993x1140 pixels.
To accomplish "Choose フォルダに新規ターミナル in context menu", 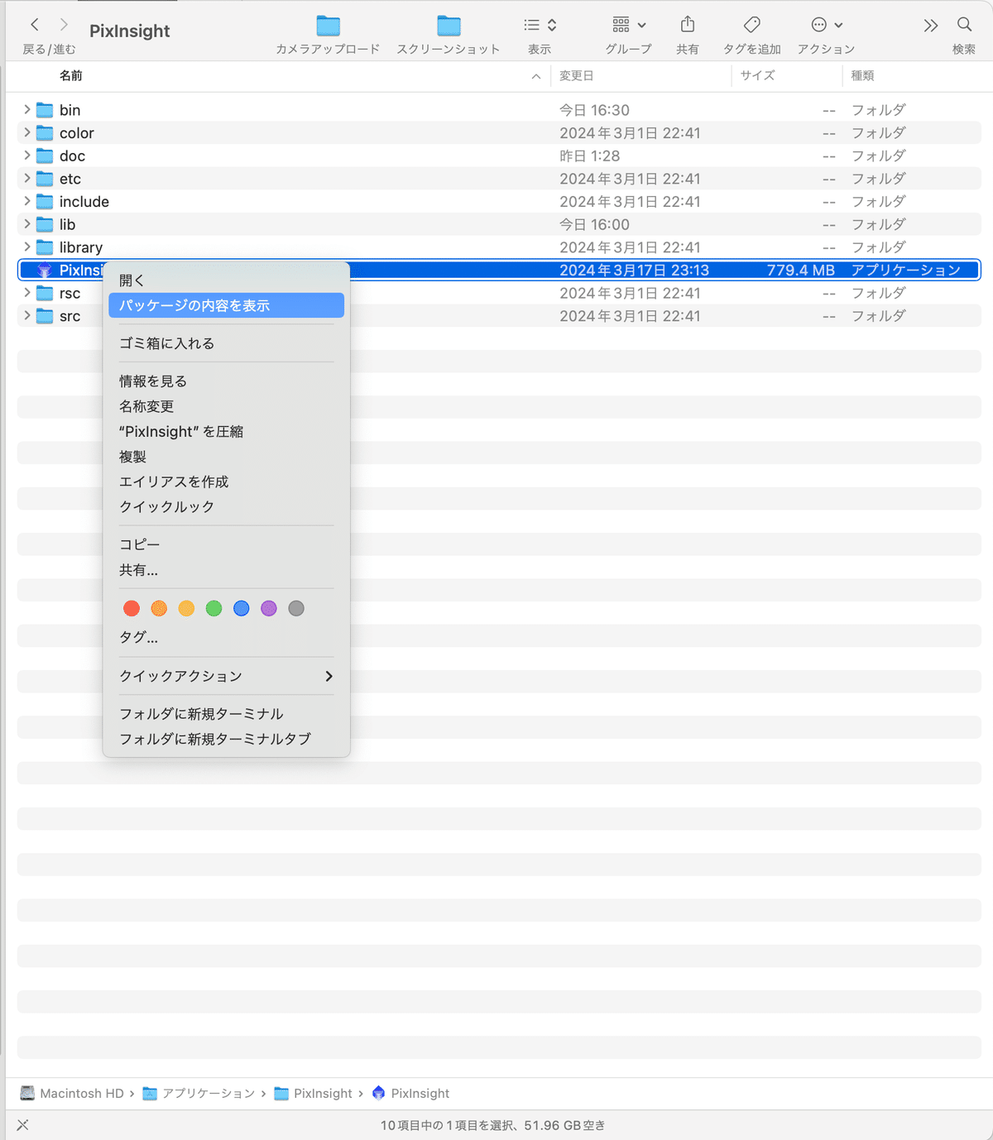I will click(226, 714).
